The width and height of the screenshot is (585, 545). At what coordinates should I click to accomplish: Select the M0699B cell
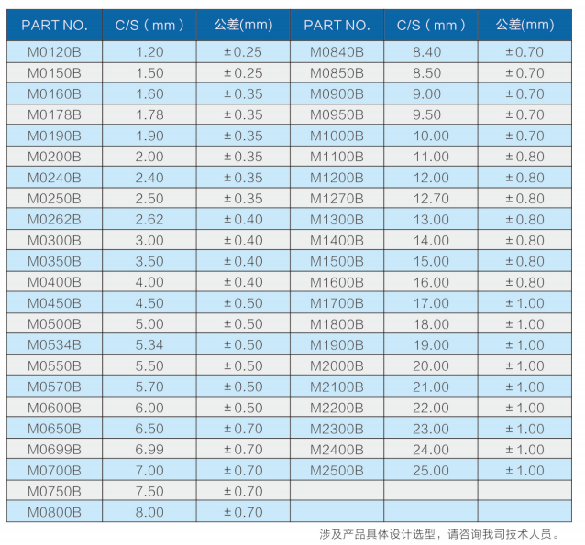click(54, 449)
